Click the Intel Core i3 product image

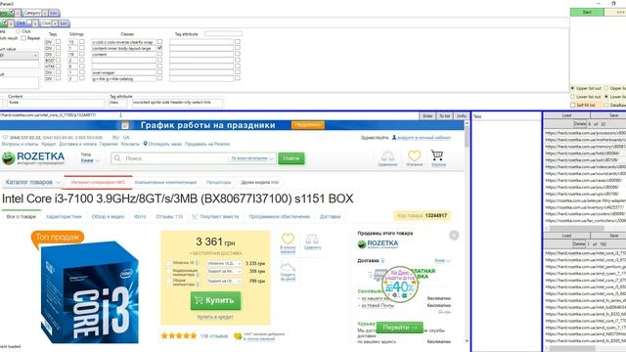point(90,292)
